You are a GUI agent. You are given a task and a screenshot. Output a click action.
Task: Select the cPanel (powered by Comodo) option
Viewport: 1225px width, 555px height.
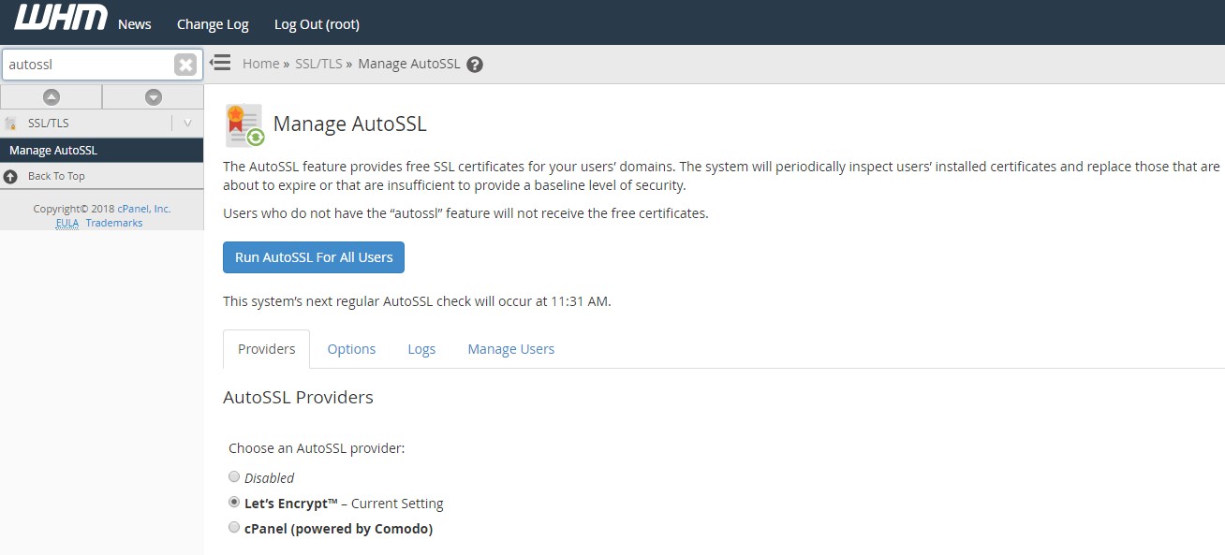pos(234,527)
